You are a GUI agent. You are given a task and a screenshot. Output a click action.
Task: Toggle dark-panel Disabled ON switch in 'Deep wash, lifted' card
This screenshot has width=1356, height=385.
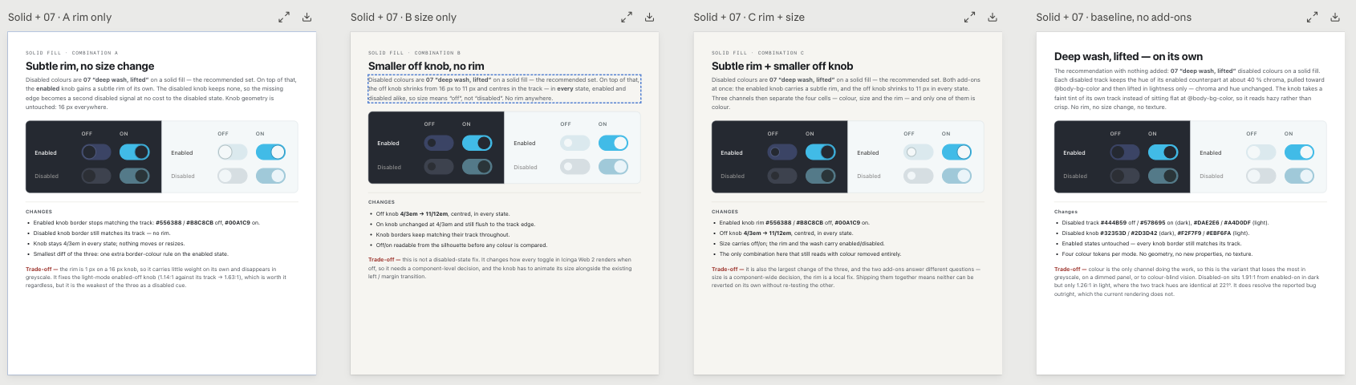[x=1163, y=176]
